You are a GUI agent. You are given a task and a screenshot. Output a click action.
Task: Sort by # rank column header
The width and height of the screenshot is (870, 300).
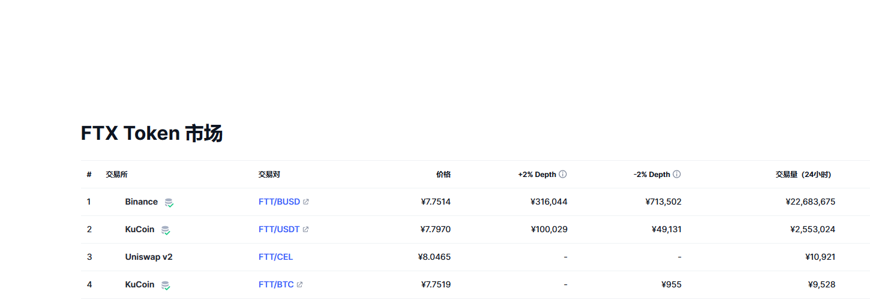pyautogui.click(x=89, y=175)
